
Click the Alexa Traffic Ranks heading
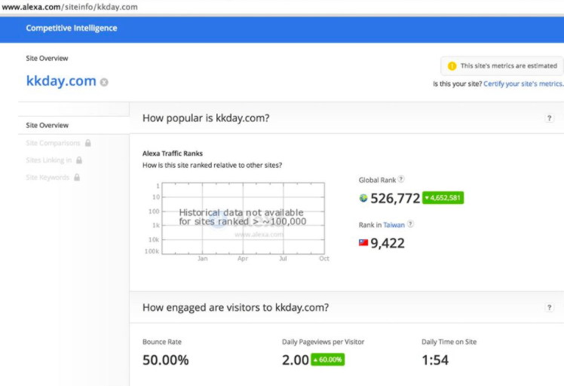pos(173,153)
